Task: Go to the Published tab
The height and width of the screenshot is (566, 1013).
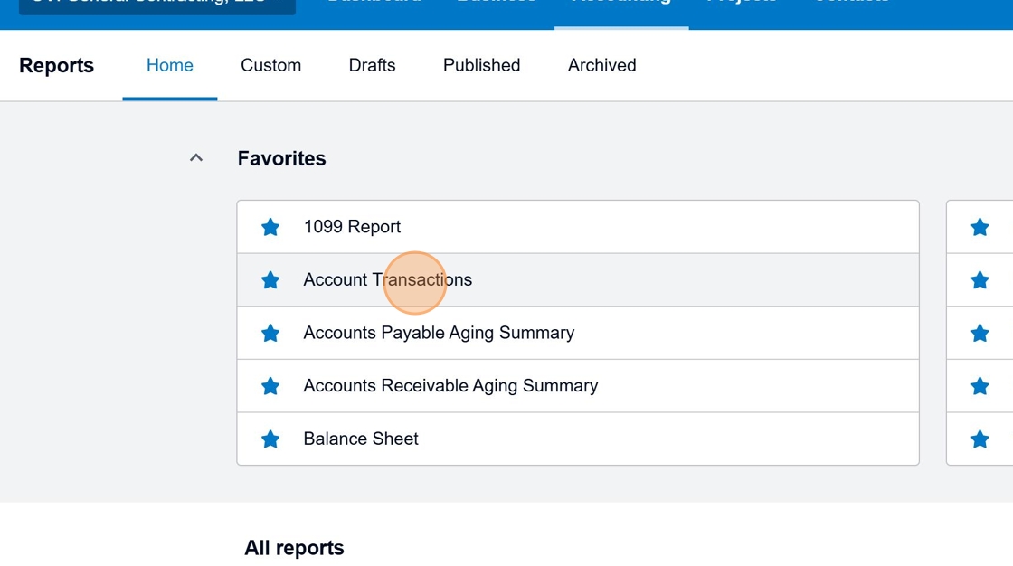Action: pos(481,65)
